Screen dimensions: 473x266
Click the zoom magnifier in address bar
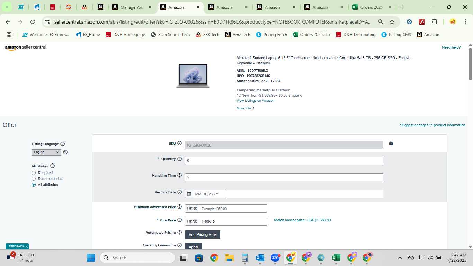[381, 22]
